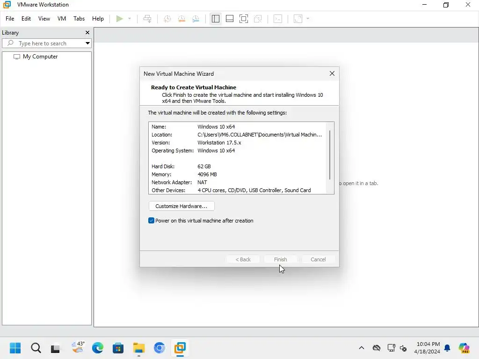
Task: Click the 62 GB hard disk value
Action: pyautogui.click(x=204, y=166)
